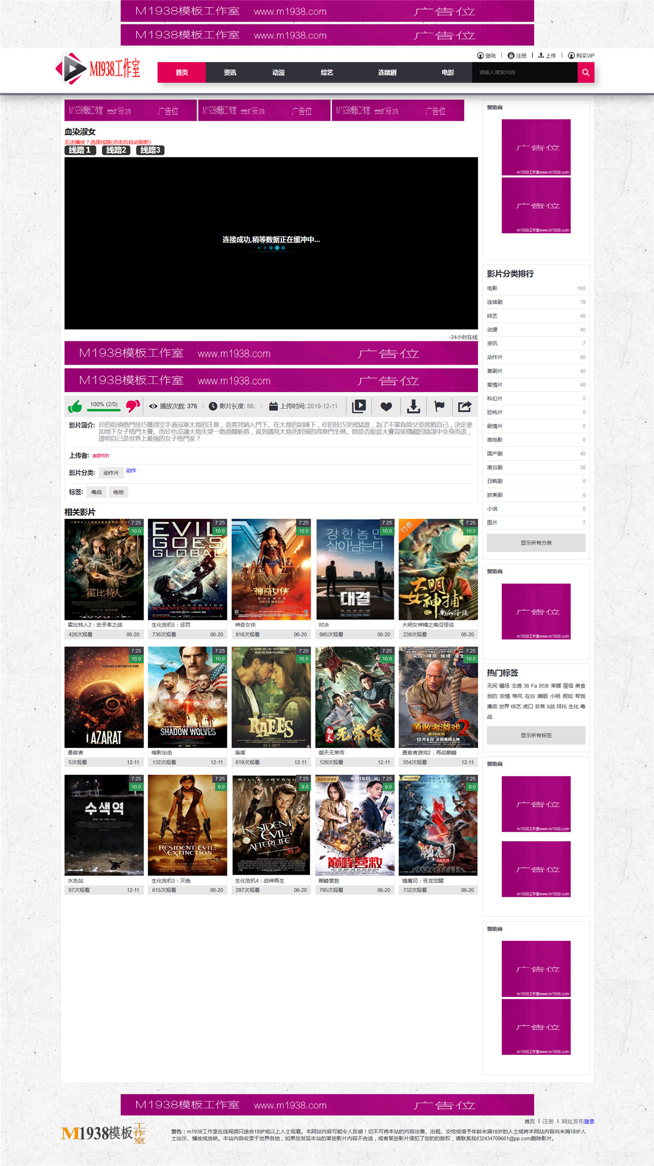Click the flag report icon
Screen dimensions: 654x1166
point(439,407)
